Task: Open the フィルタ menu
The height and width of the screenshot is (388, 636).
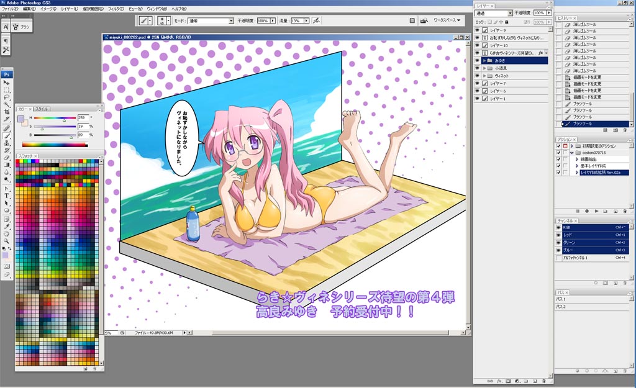Action: [116, 9]
